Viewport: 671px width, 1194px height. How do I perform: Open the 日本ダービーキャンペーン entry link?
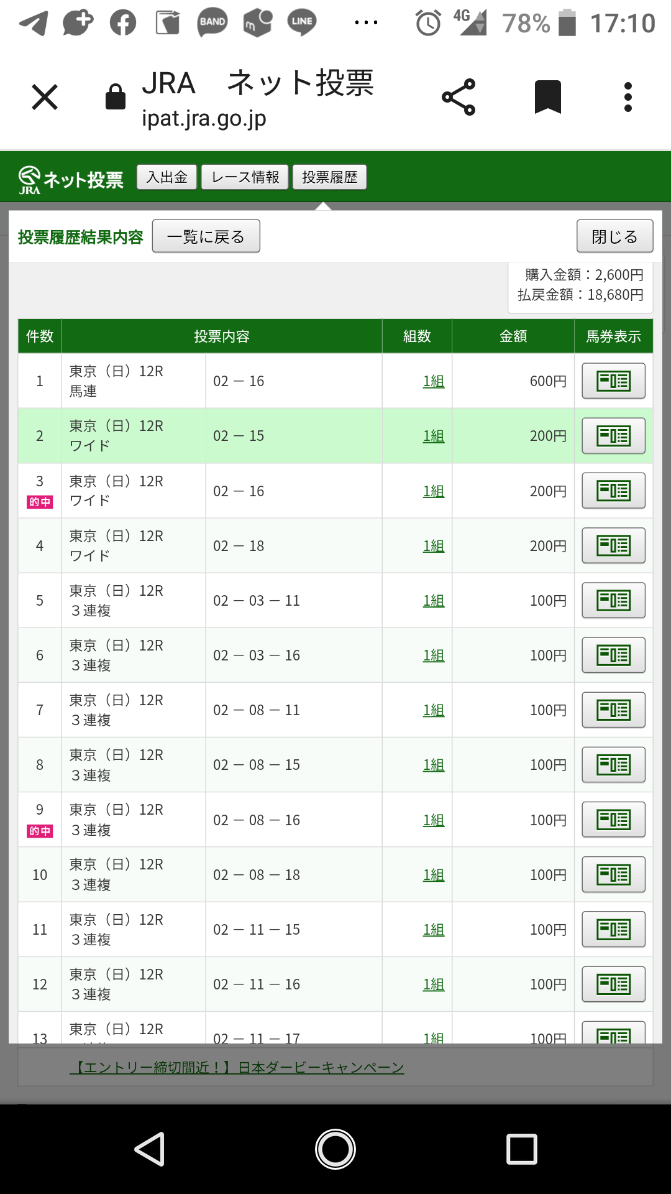click(237, 1068)
